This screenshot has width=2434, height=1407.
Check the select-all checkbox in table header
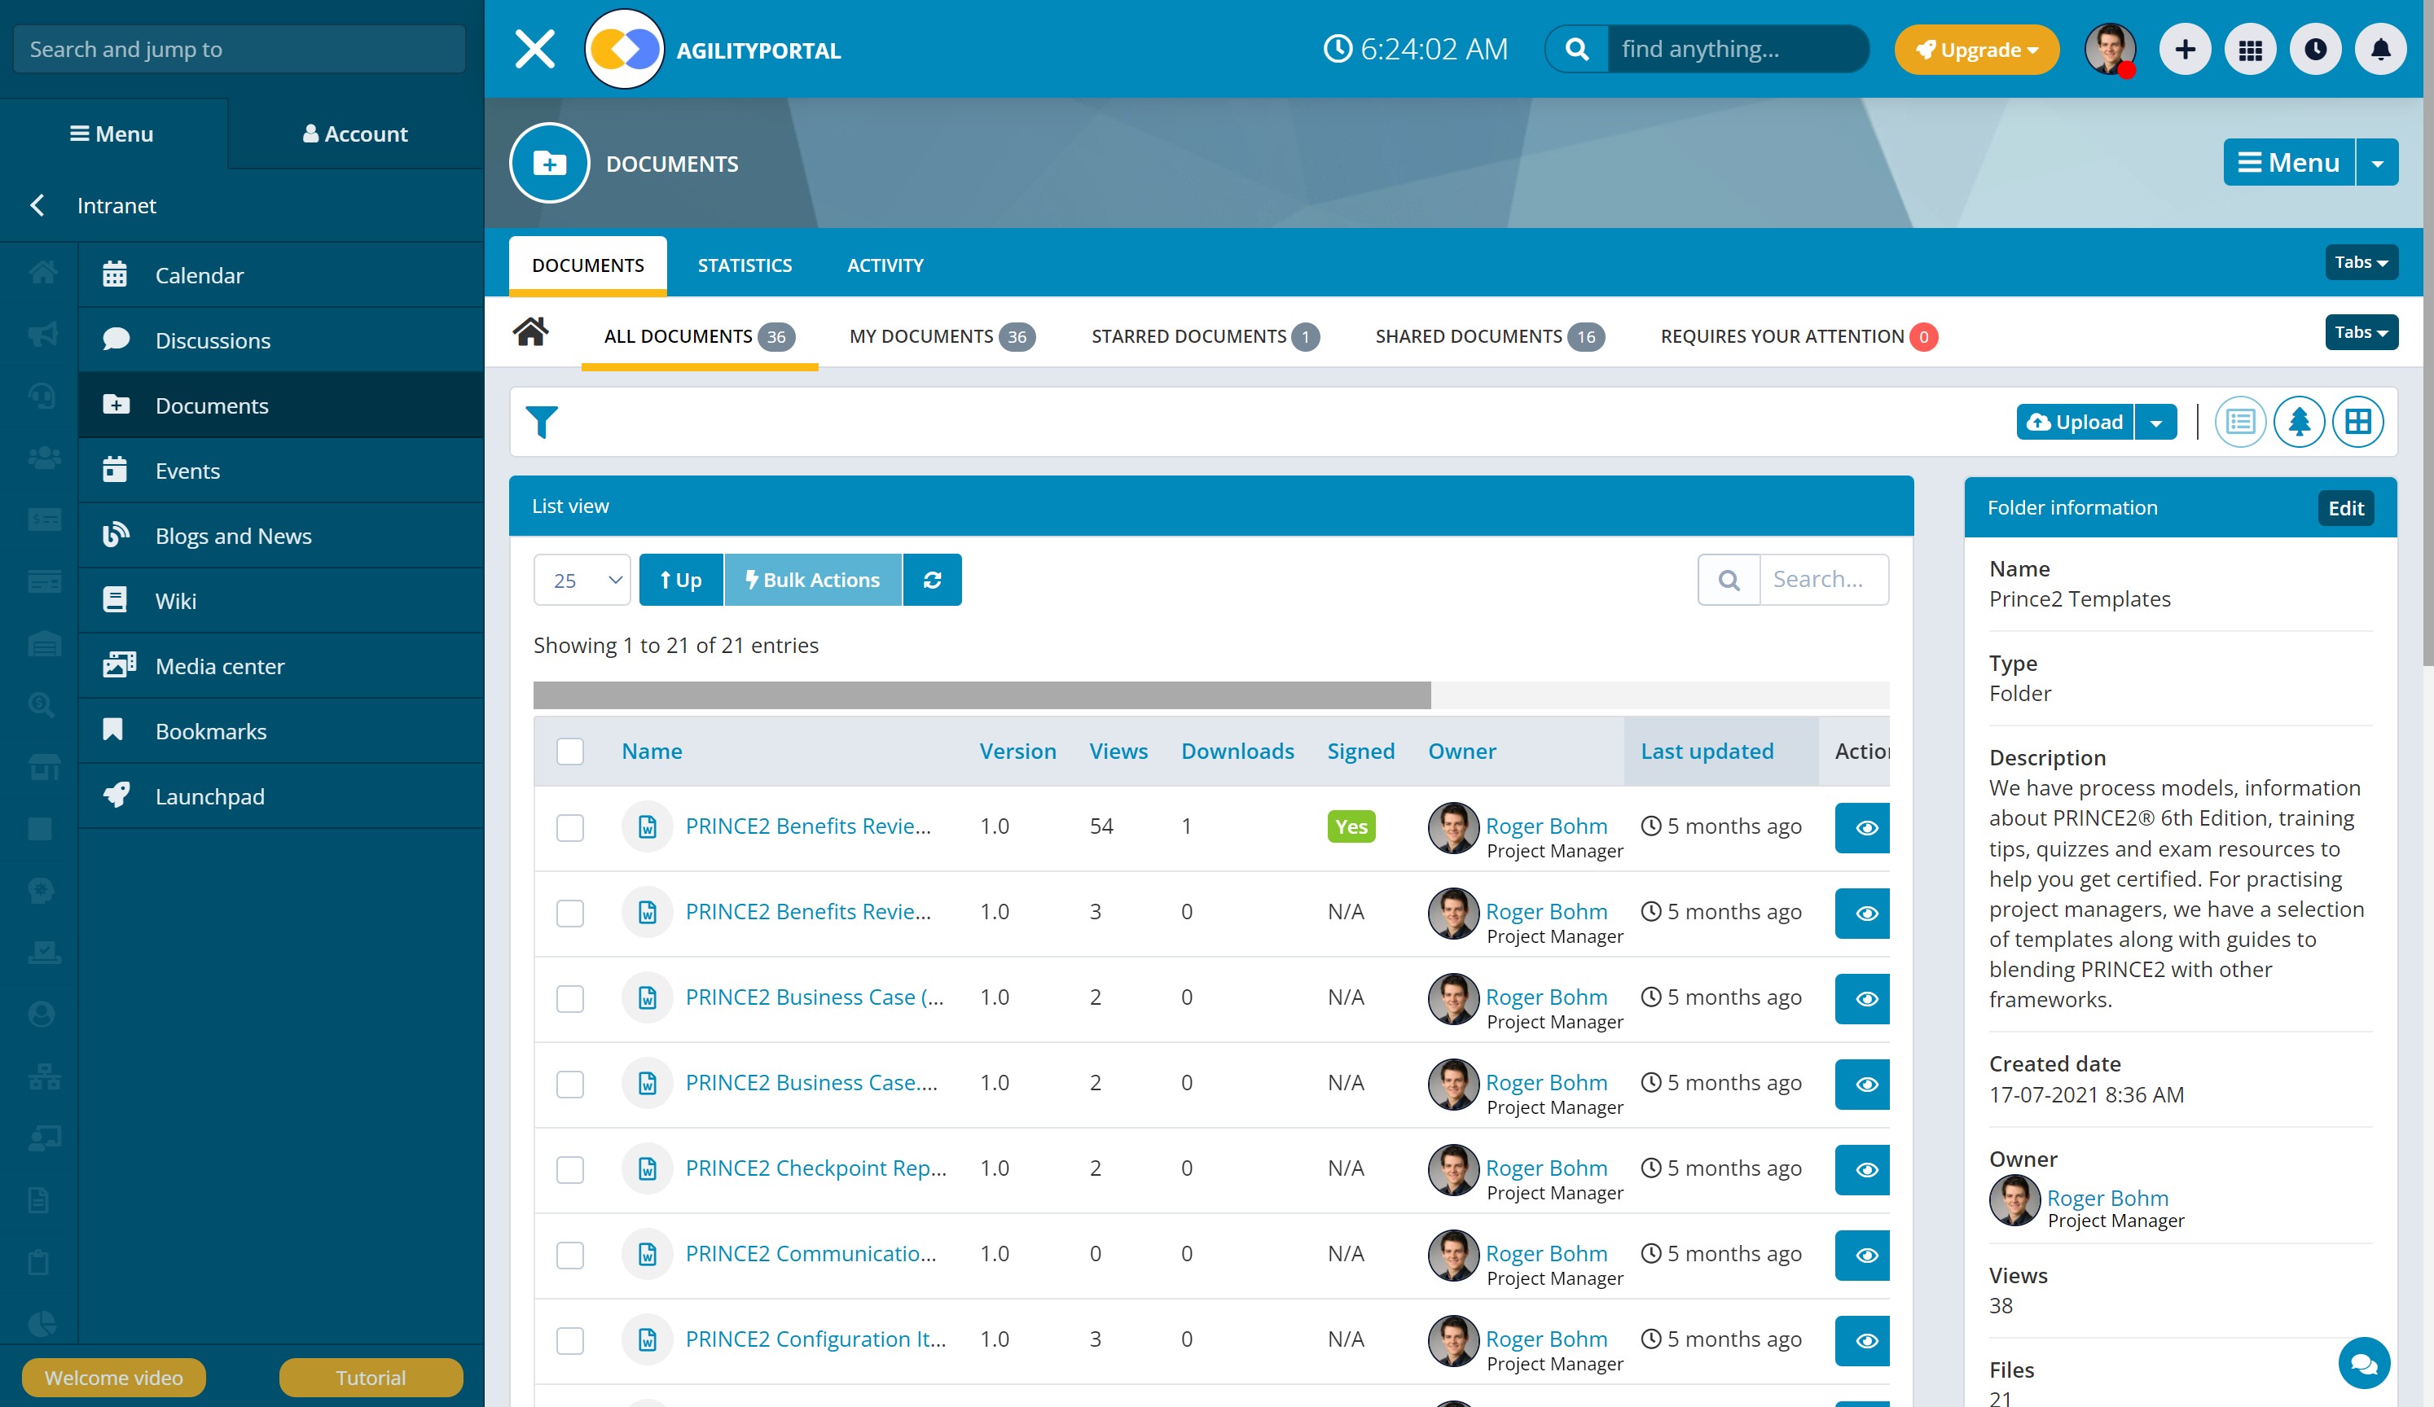(570, 752)
